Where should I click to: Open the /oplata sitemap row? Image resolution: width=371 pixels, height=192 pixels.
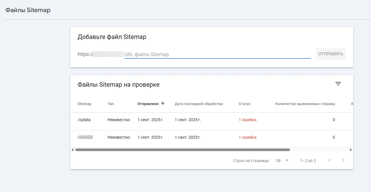pos(84,120)
